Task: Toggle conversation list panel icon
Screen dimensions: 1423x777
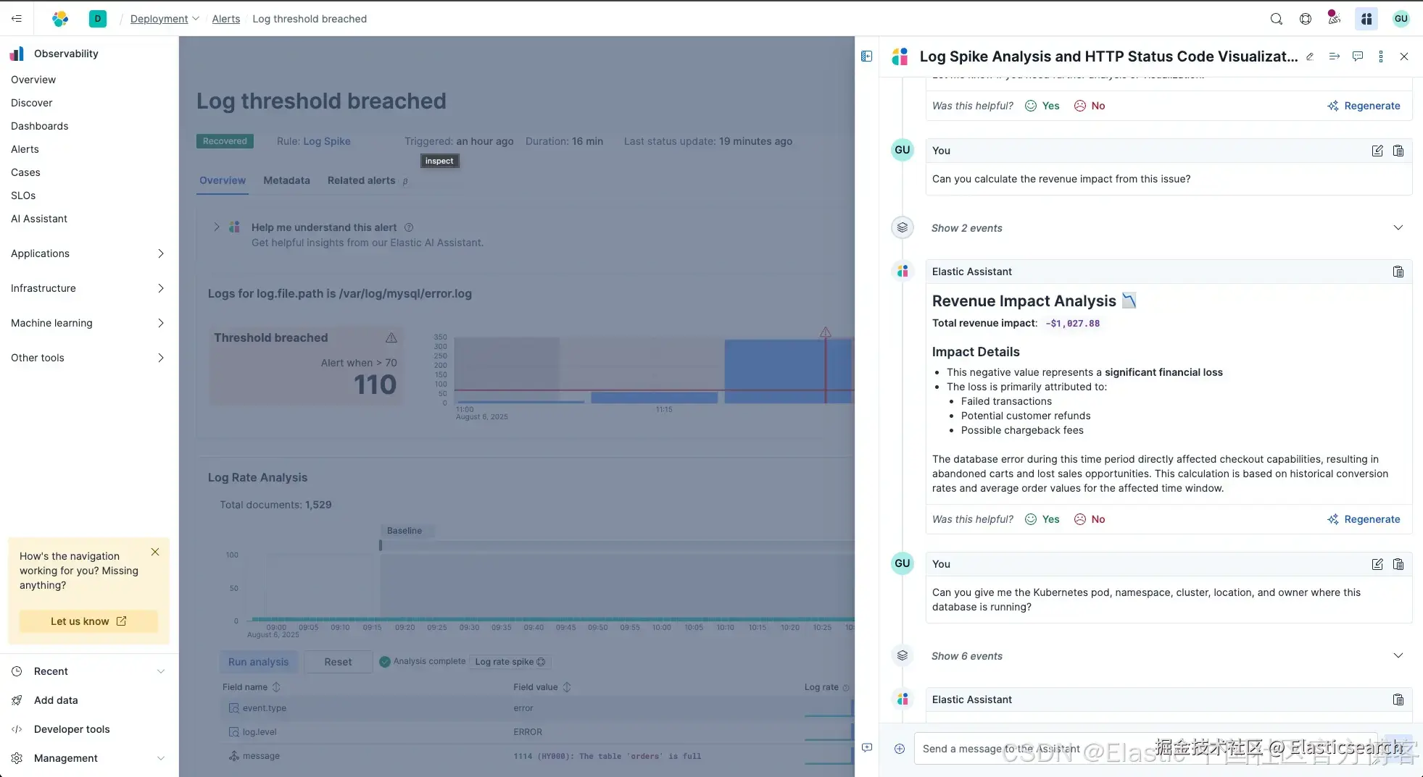Action: point(867,56)
